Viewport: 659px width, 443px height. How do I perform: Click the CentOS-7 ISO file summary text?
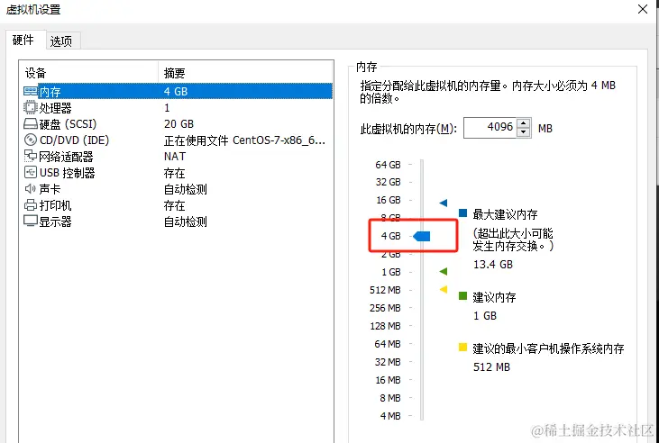coord(244,140)
